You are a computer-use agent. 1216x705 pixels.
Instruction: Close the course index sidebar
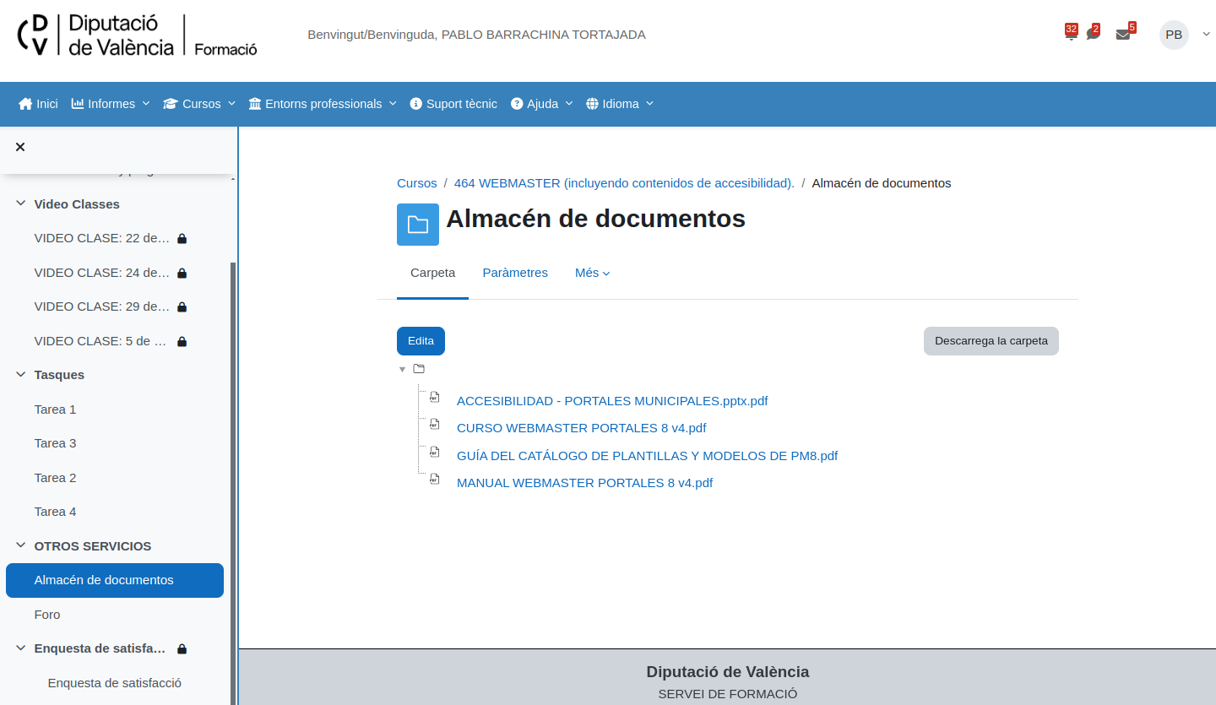[20, 147]
